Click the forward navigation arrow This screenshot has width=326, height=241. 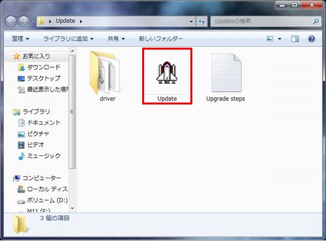click(23, 22)
